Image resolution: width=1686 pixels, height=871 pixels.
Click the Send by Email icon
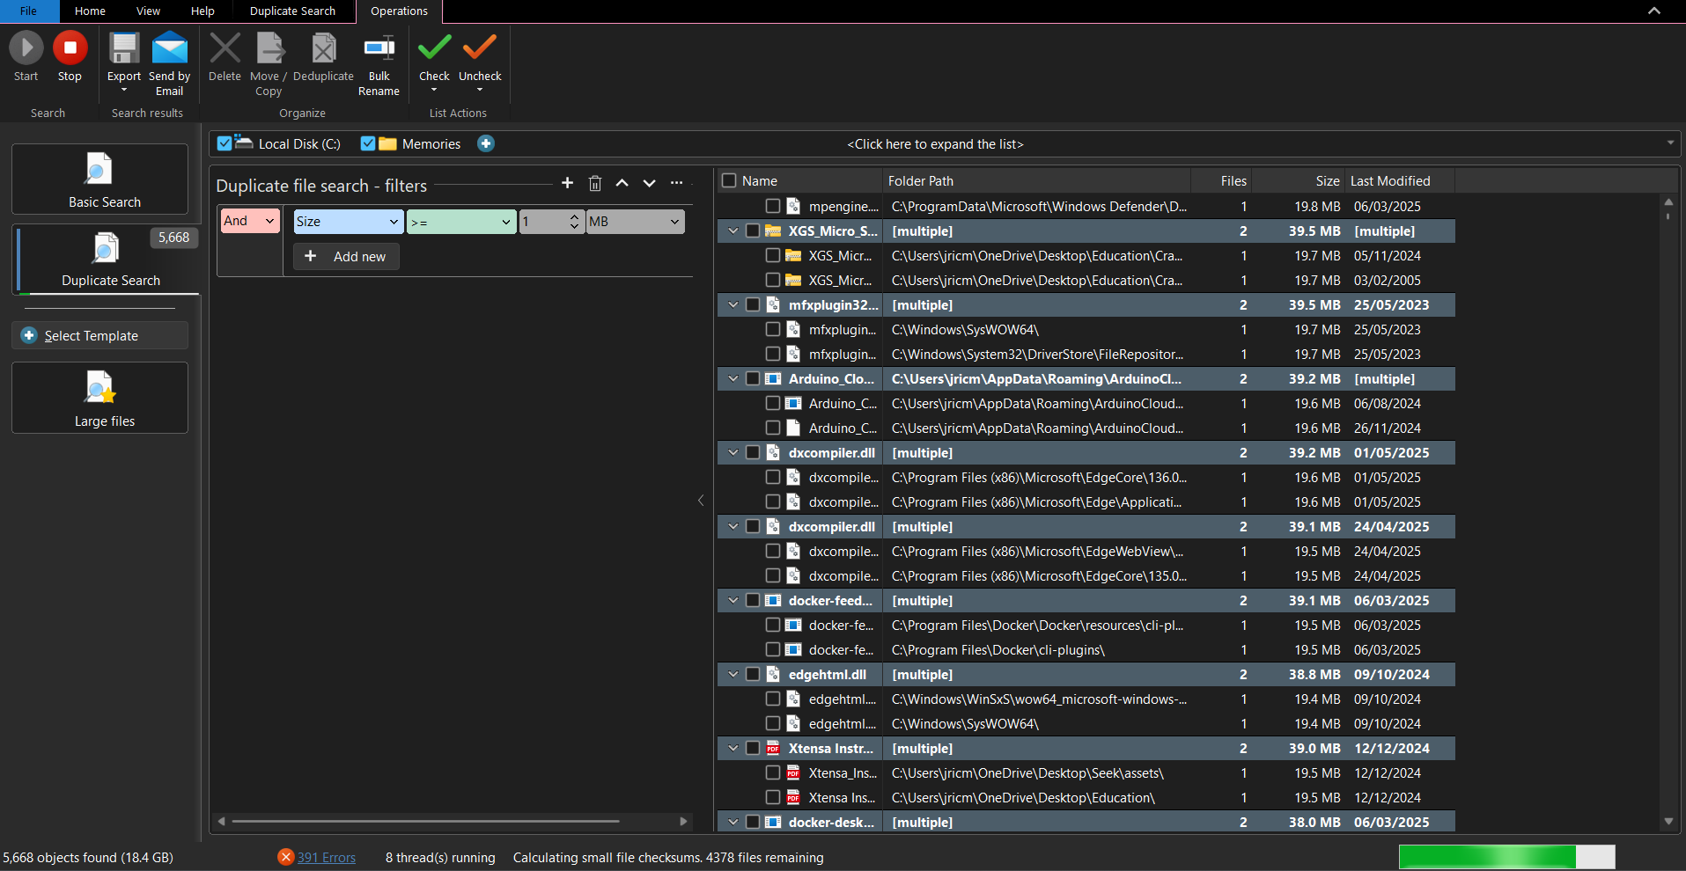click(x=170, y=48)
